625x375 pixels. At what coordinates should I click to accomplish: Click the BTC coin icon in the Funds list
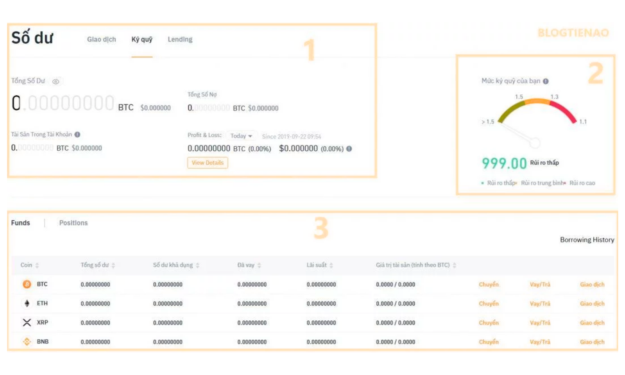coord(27,284)
